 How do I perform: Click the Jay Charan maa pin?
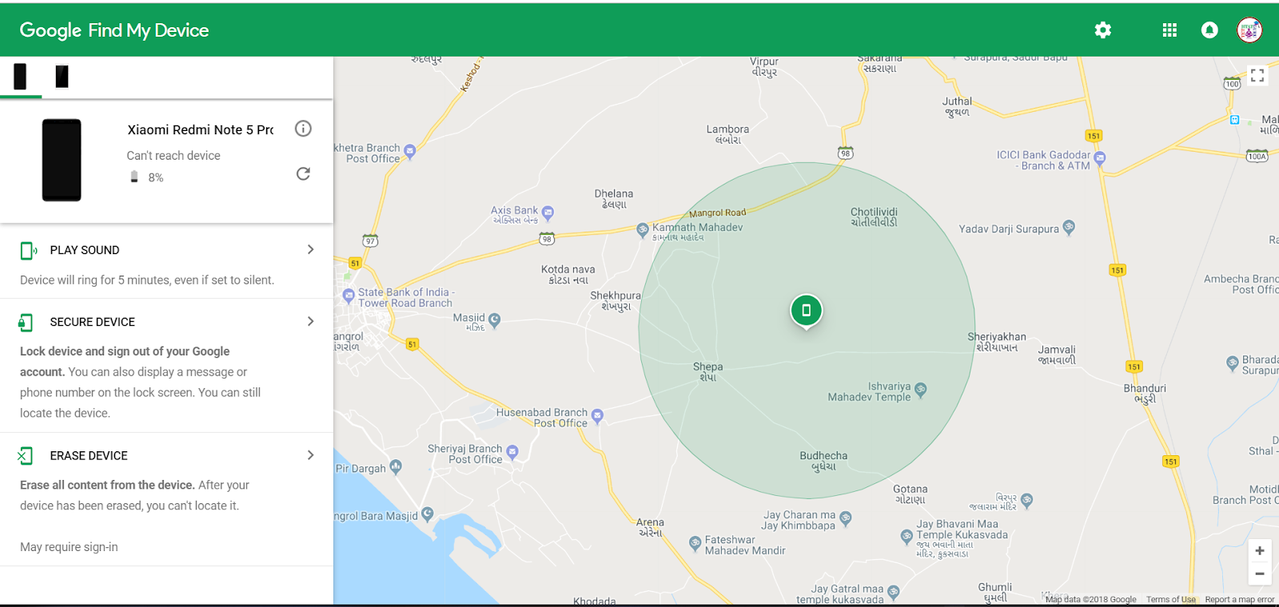pos(846,518)
